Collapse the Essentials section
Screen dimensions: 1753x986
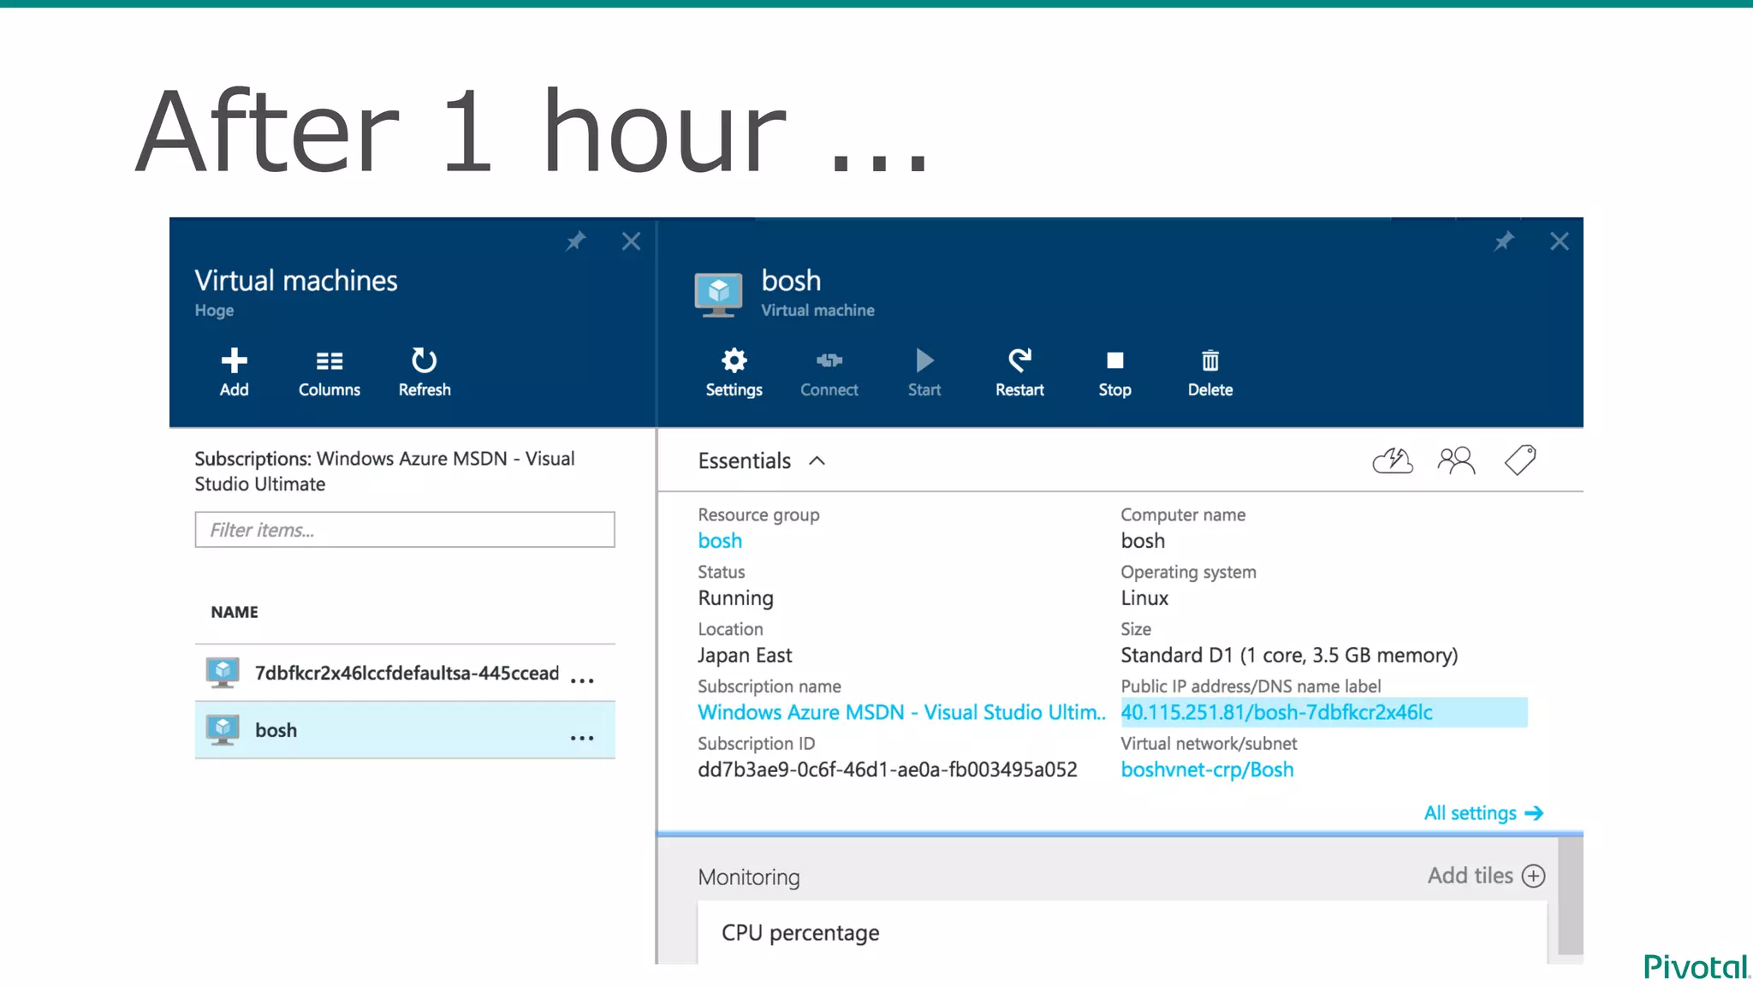point(817,460)
